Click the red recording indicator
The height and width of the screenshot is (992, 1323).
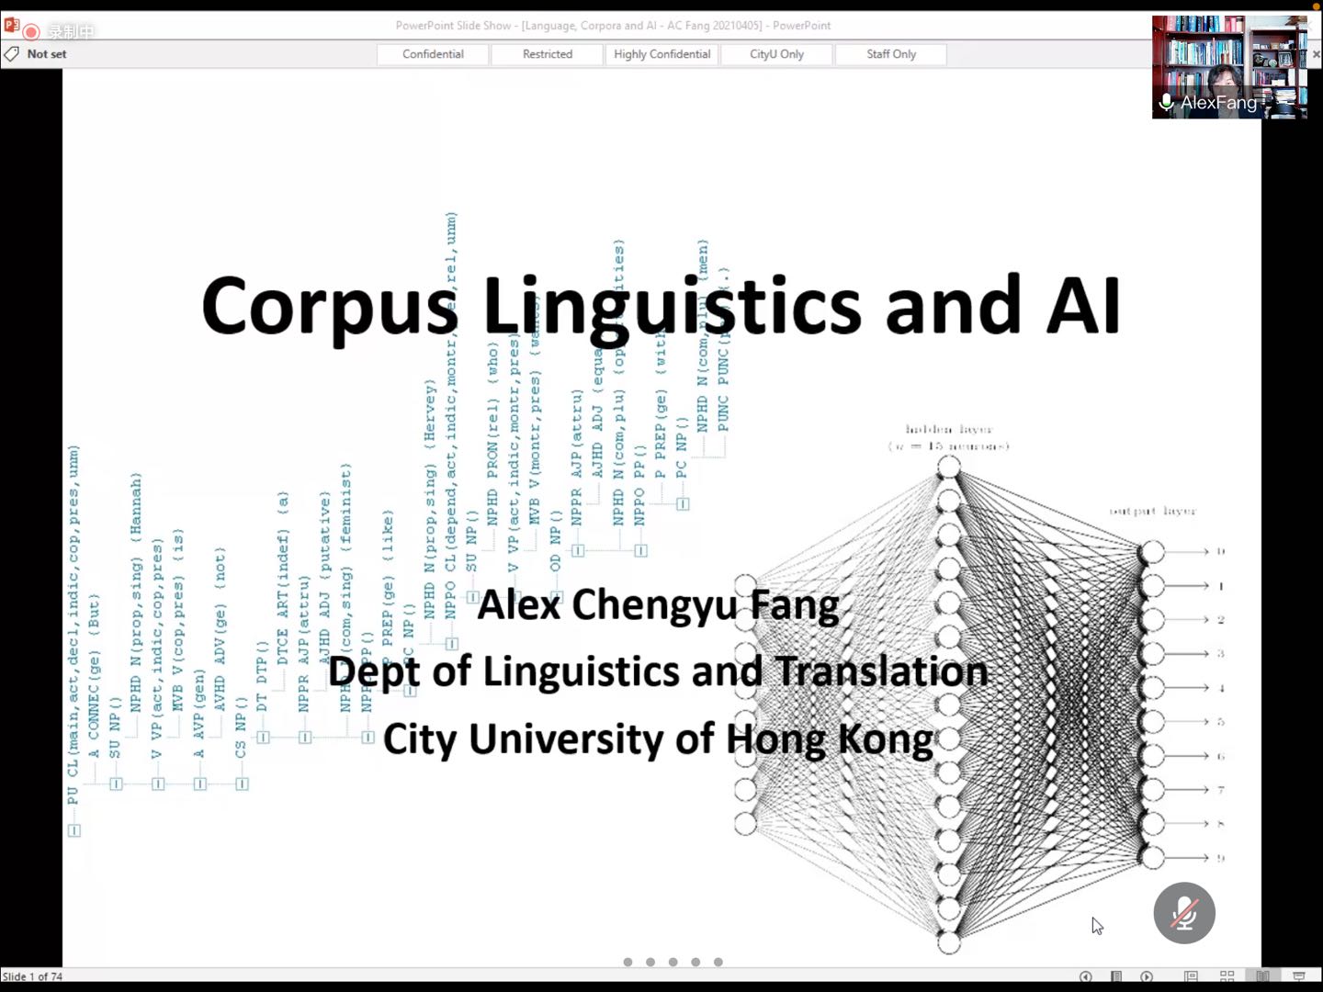tap(31, 32)
